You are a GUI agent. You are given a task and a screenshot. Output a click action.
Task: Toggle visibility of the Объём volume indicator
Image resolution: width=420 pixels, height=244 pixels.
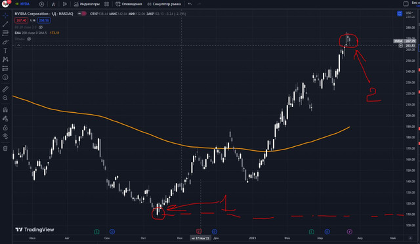click(29, 39)
